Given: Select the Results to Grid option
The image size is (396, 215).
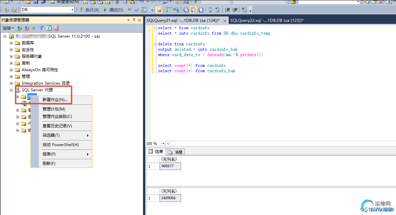Looking at the screenshot, I should 193,10.
